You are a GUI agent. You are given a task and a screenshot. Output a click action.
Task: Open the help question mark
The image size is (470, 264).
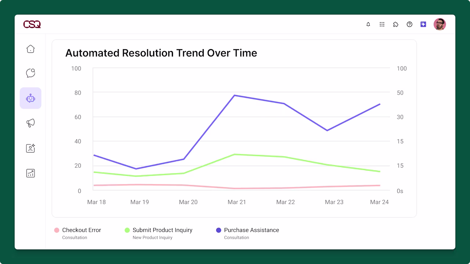409,24
